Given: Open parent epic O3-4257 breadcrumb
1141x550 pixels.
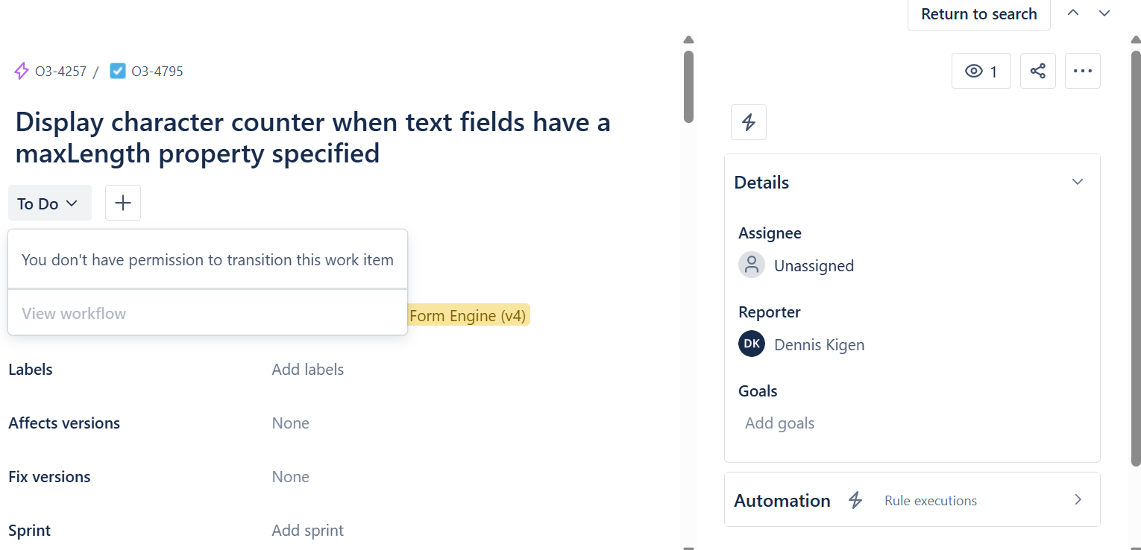Looking at the screenshot, I should pyautogui.click(x=51, y=72).
